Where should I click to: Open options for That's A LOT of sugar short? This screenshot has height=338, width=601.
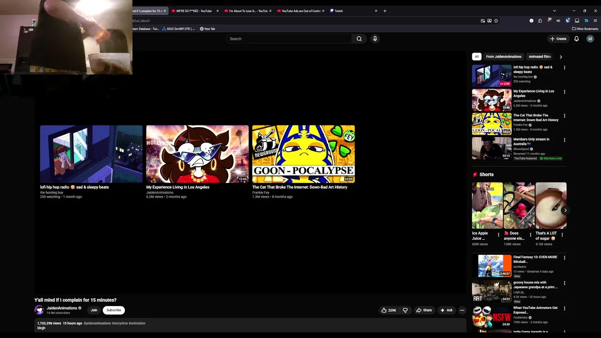point(562,234)
